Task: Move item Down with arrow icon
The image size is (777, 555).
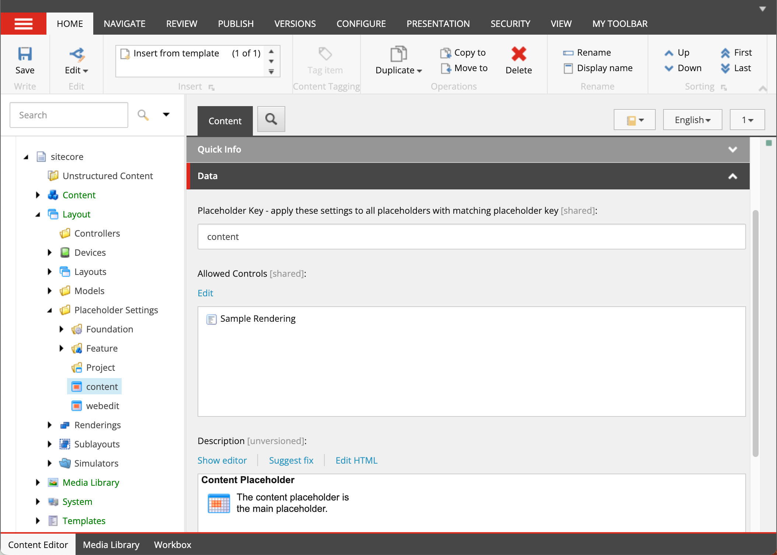Action: pos(669,68)
